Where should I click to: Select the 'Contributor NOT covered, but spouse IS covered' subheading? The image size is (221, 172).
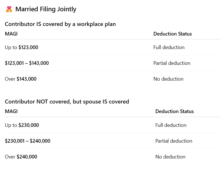(67, 102)
